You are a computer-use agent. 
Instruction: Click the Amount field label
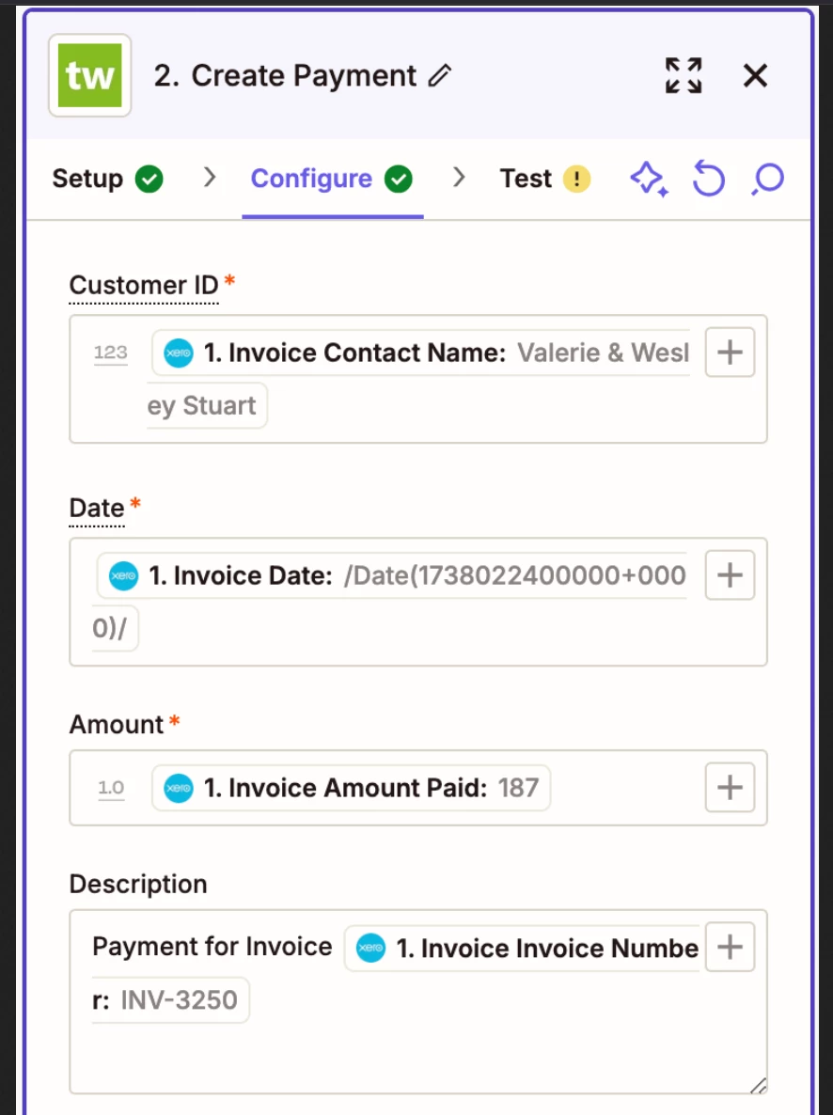coord(116,725)
